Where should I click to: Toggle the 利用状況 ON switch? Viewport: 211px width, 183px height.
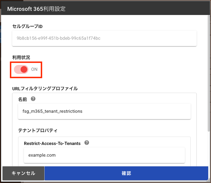click(x=21, y=69)
